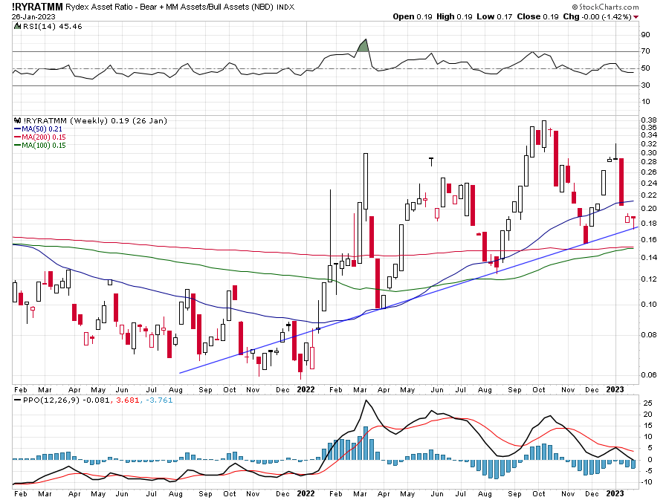Click the Rydex Asset Ratio description text

169,7
